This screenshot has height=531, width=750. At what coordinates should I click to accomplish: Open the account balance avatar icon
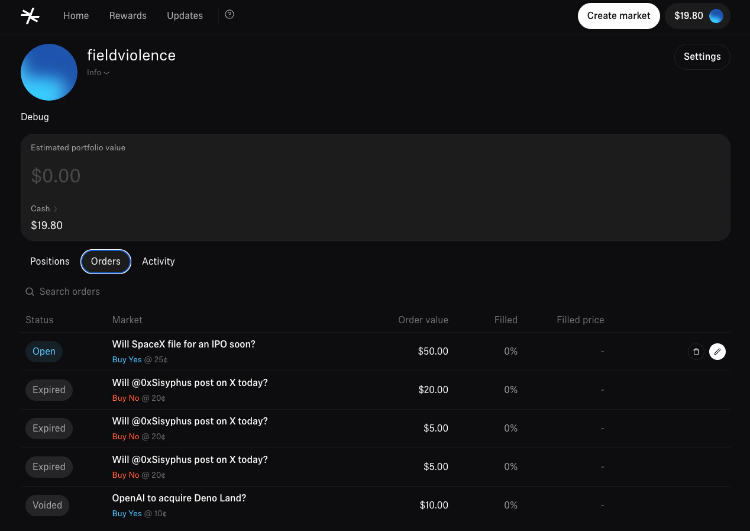(x=716, y=16)
